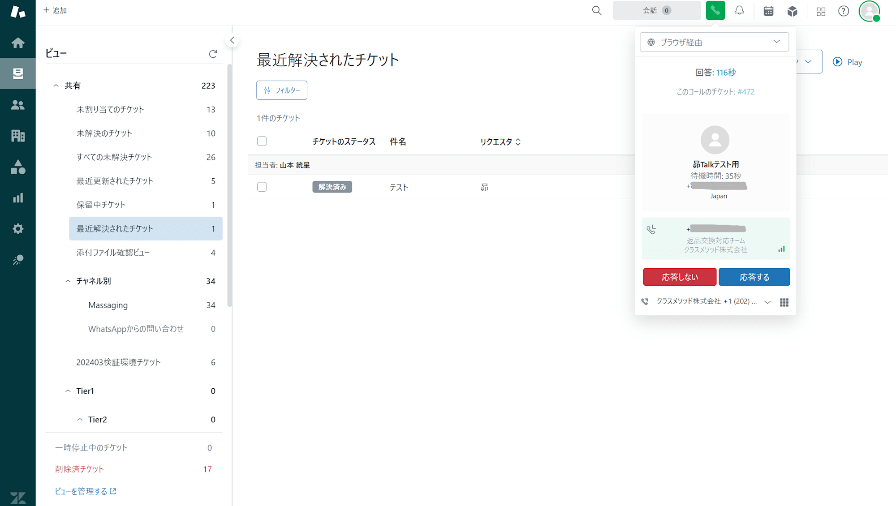Open the 未解決のチケット view
This screenshot has width=896, height=506.
coord(146,133)
